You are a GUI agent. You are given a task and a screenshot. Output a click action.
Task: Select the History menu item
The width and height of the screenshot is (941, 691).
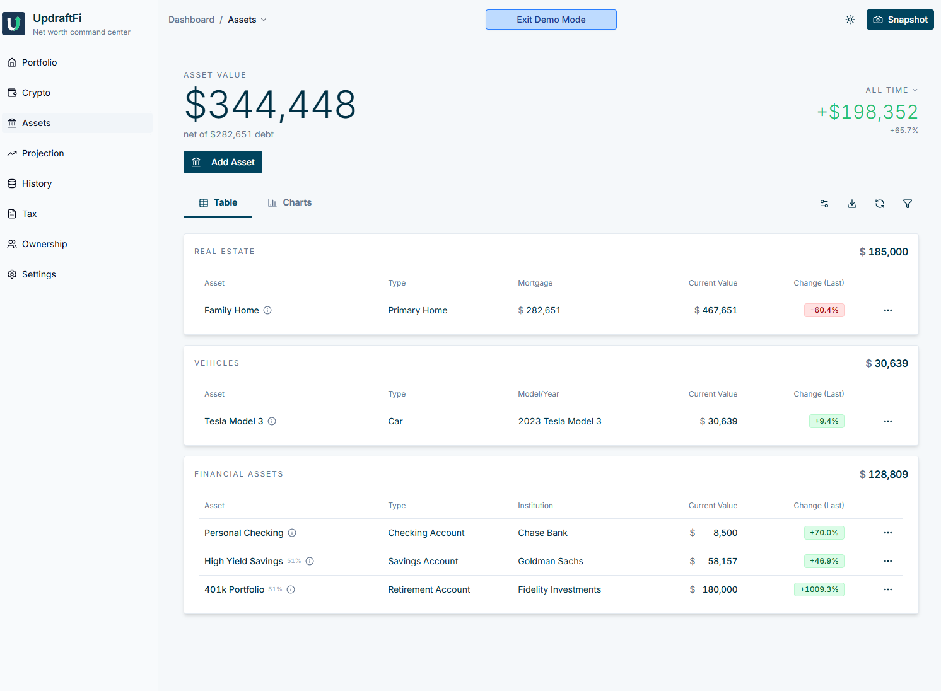pyautogui.click(x=37, y=183)
